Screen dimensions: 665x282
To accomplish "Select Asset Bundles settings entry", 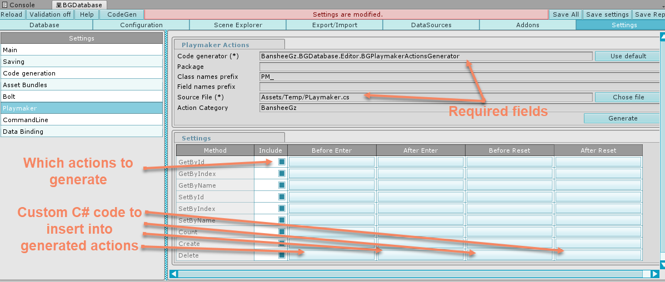I will 82,85.
